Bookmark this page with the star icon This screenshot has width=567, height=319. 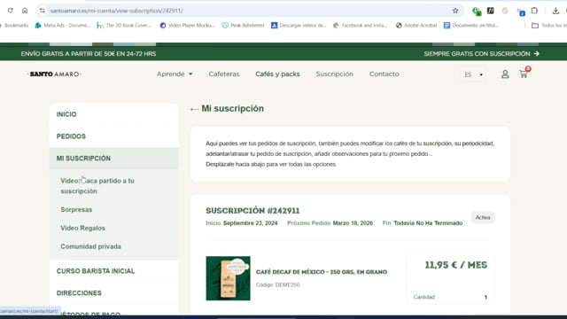coord(455,11)
